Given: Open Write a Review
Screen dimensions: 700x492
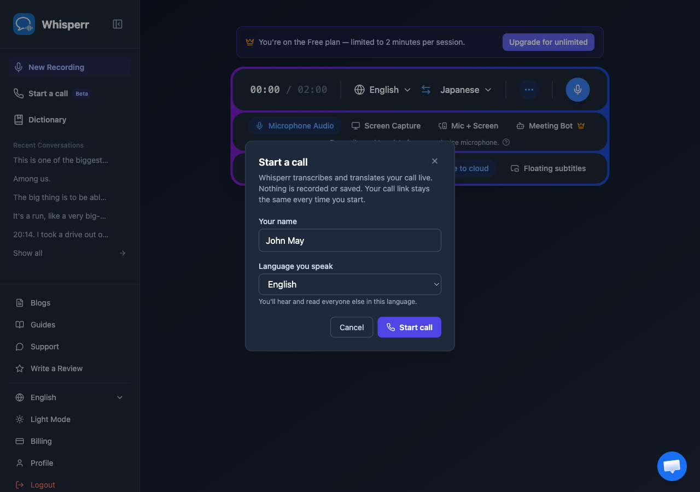Looking at the screenshot, I should tap(69, 368).
